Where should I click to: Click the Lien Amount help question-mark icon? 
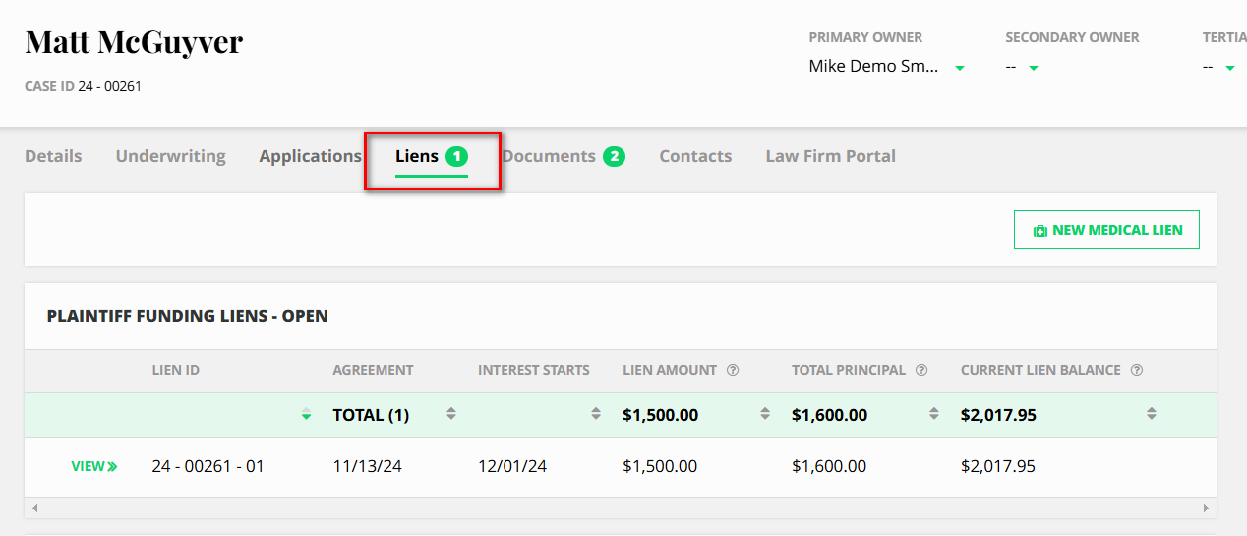tap(733, 370)
